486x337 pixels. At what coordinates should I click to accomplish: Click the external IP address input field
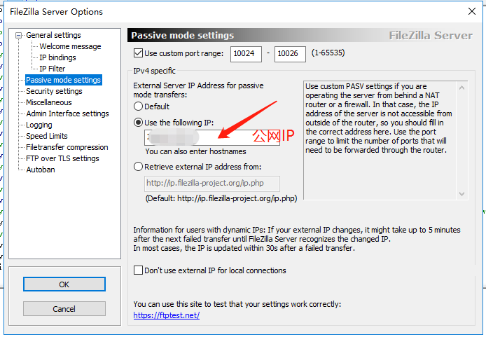[212, 137]
